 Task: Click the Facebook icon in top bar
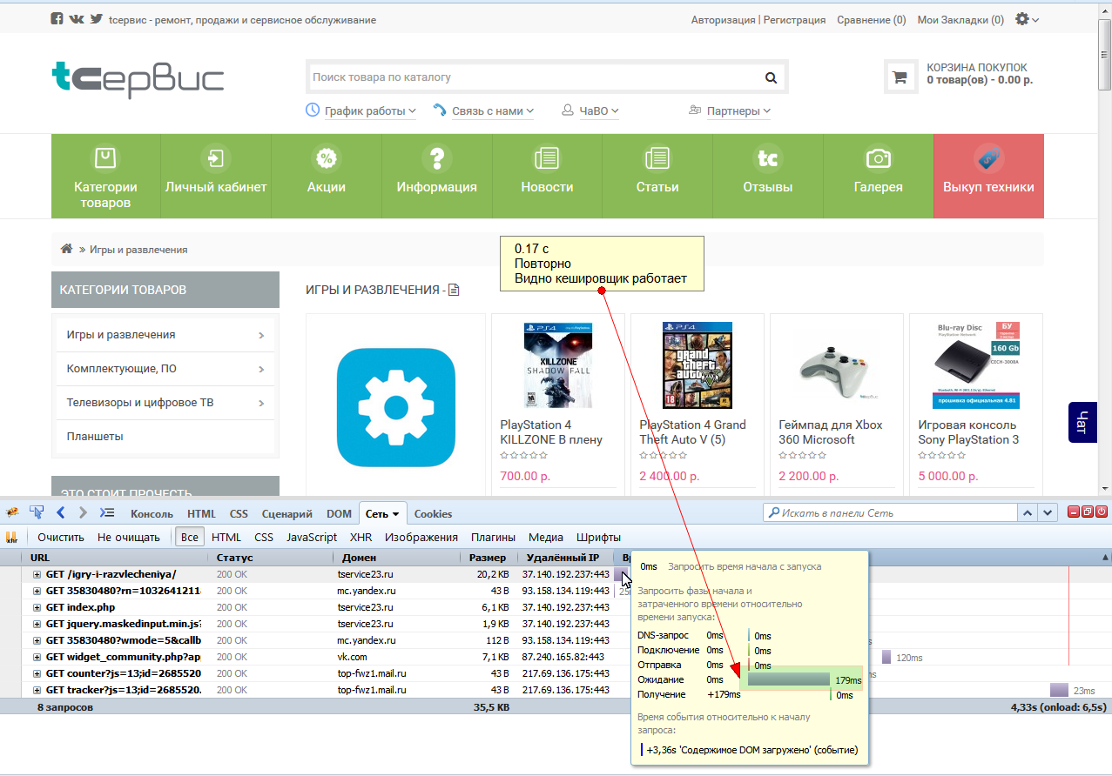tap(57, 19)
